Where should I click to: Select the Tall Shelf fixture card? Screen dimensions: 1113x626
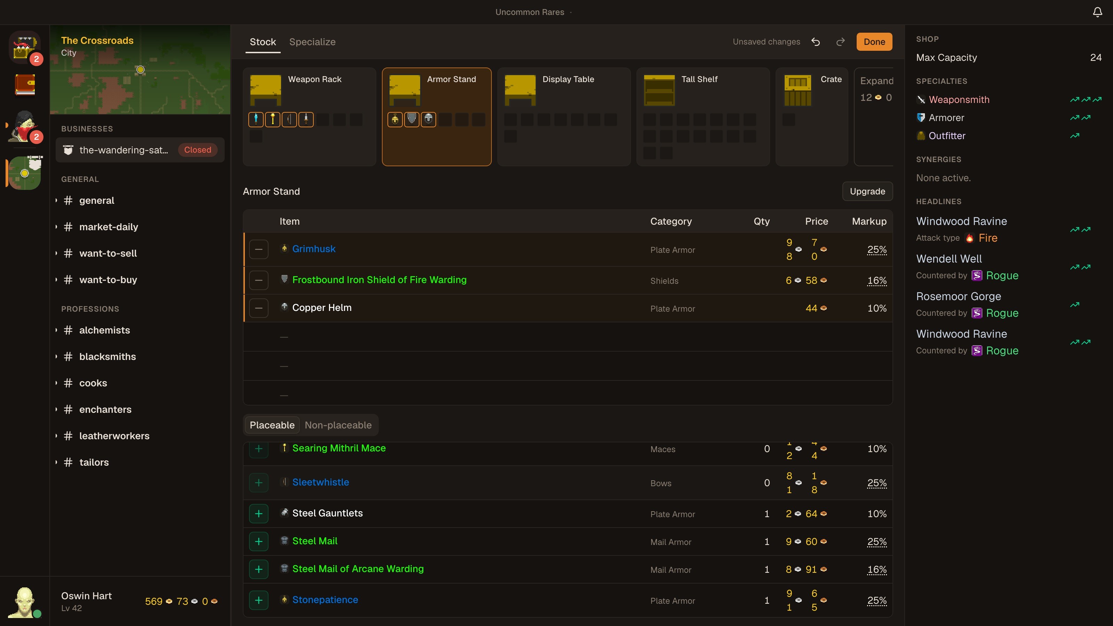pyautogui.click(x=703, y=117)
